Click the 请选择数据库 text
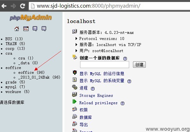 [12, 102]
